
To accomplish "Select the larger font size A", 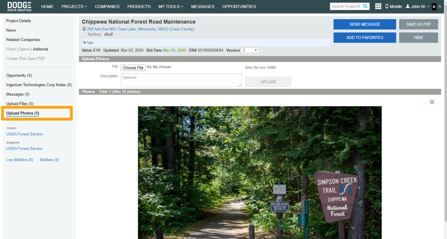I will (440, 6).
